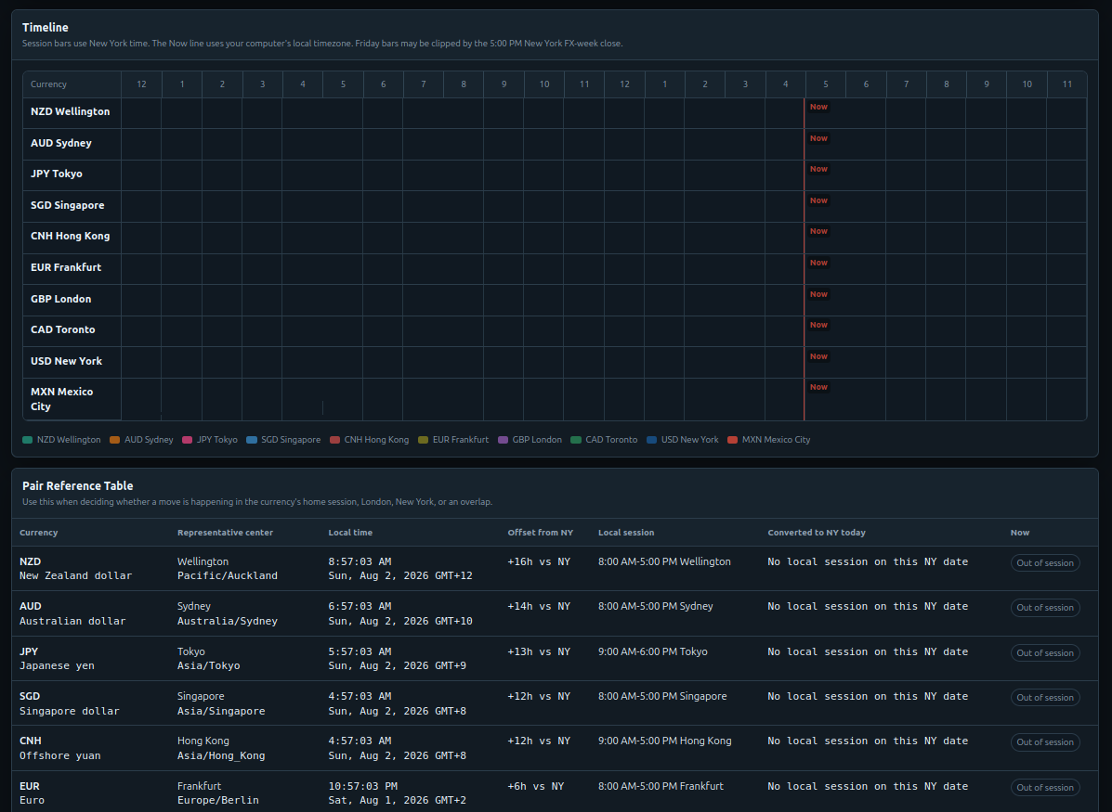Click the Pair Reference Table heading
Image resolution: width=1112 pixels, height=812 pixels.
pyautogui.click(x=77, y=486)
